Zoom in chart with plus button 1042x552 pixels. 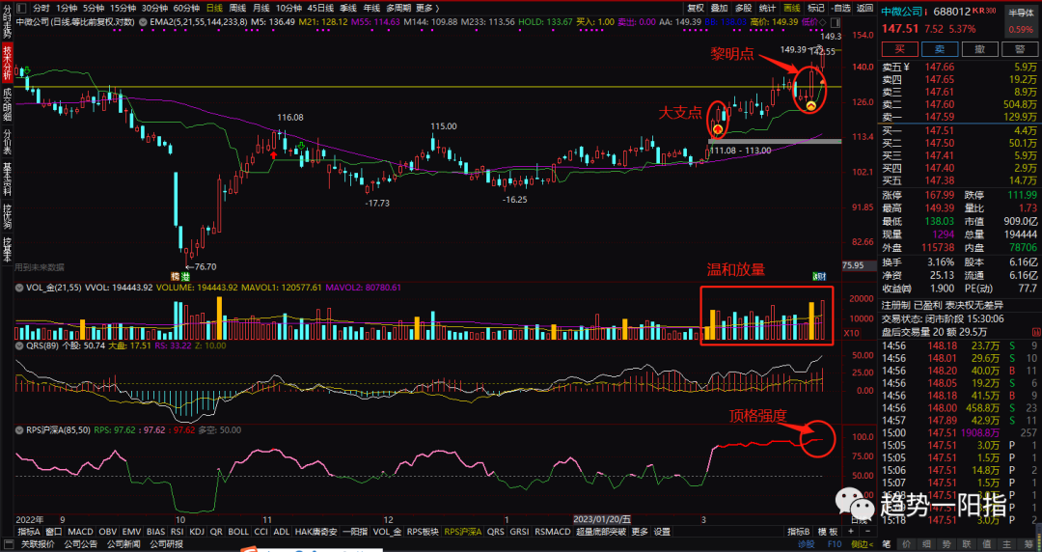[x=851, y=532]
